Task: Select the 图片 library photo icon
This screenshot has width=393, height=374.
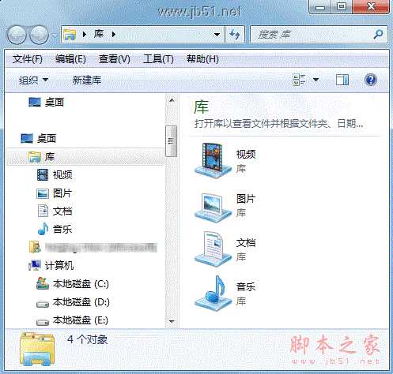Action: [x=212, y=208]
